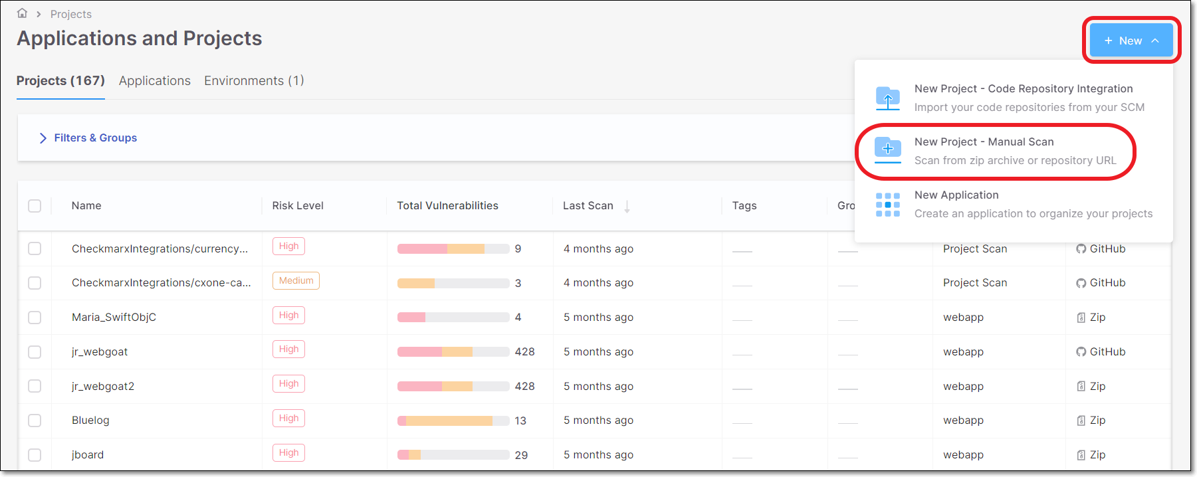The height and width of the screenshot is (477, 1197).
Task: Click "webapp" in the Maria_SwiftObjC row
Action: coord(963,318)
